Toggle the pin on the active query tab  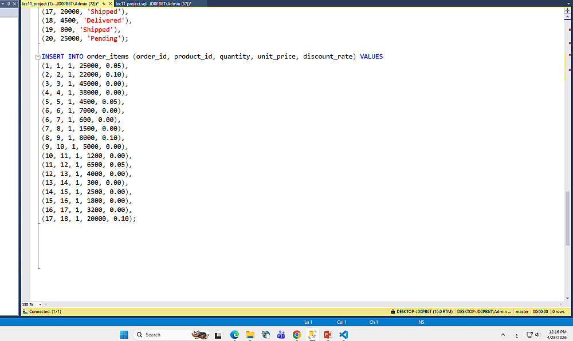click(104, 3)
